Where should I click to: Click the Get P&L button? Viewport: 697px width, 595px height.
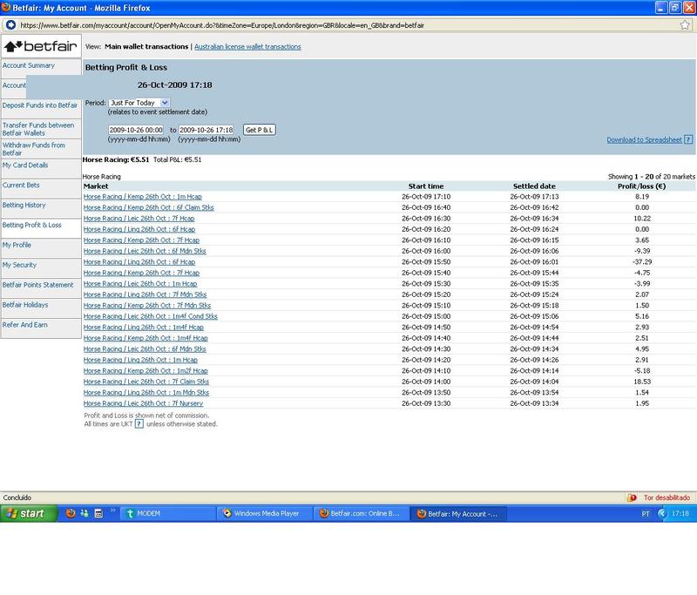[259, 130]
